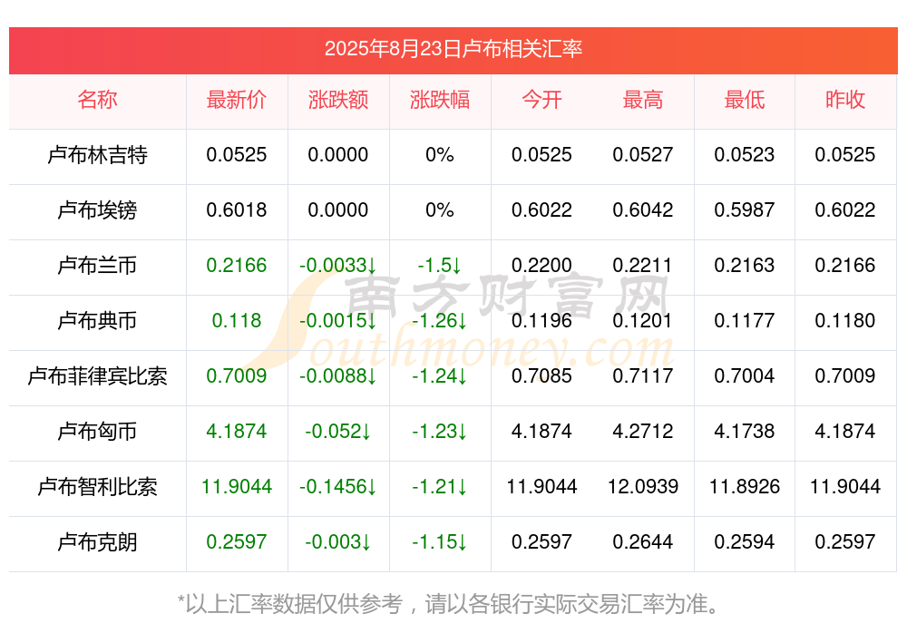Click change percent -1.5↓
Screen dimensions: 907x633
click(x=440, y=265)
